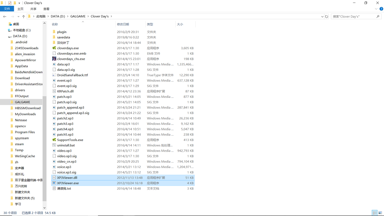Expand the address bar history dropdown

pos(322,16)
